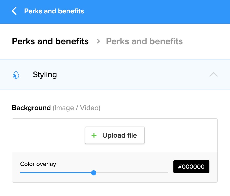Click the breadcrumb separator arrow

98,41
